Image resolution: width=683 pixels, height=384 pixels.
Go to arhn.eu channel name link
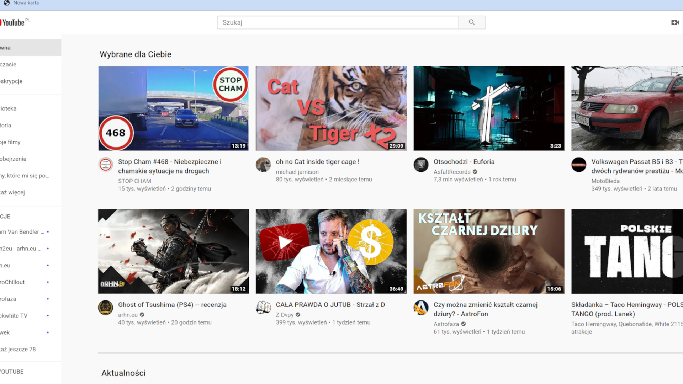(128, 315)
